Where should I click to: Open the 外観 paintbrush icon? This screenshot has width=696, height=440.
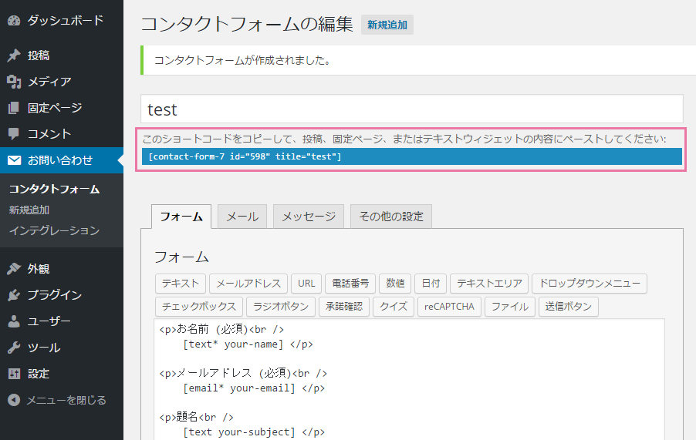click(14, 268)
